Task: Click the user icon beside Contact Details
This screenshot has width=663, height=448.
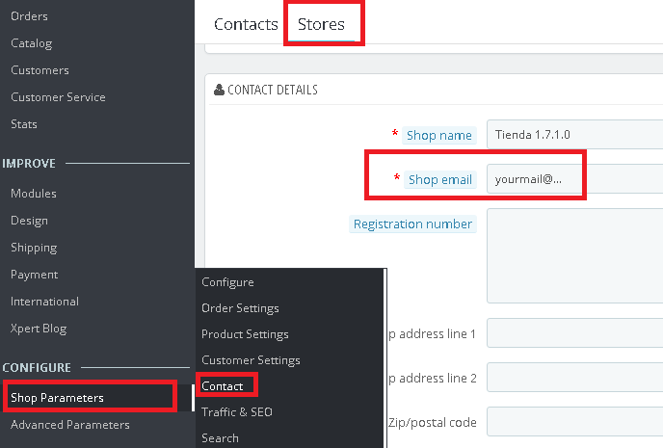Action: (220, 90)
